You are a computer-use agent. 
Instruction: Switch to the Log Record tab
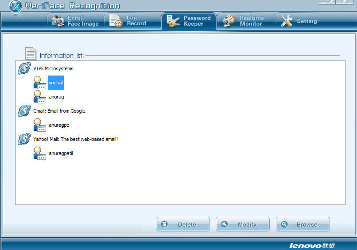click(128, 21)
